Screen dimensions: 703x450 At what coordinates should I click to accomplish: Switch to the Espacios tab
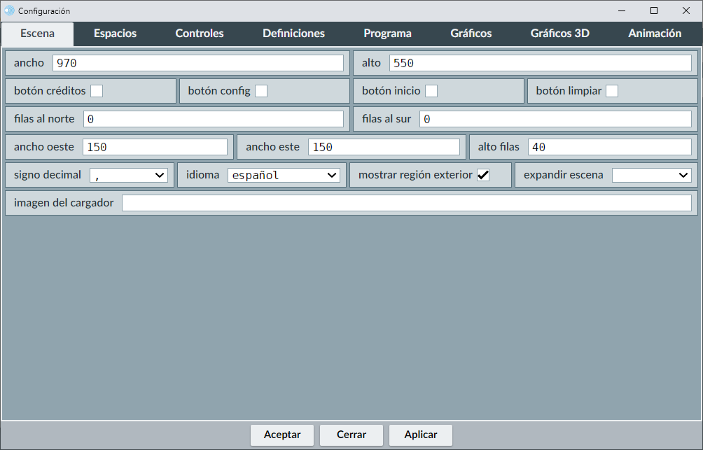pos(115,34)
